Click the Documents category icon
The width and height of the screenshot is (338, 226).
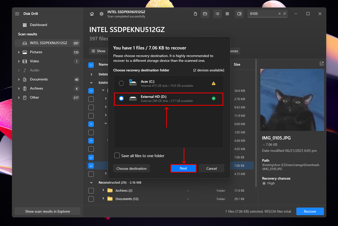(x=25, y=79)
